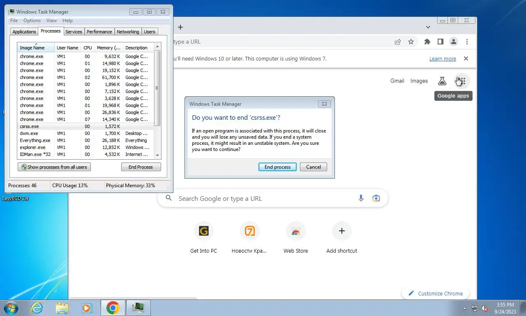Click the Search Labs flask icon
526x316 pixels.
pos(442,81)
